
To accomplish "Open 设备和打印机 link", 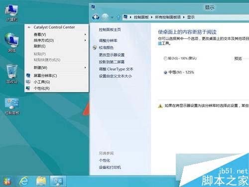I will click(110, 168).
